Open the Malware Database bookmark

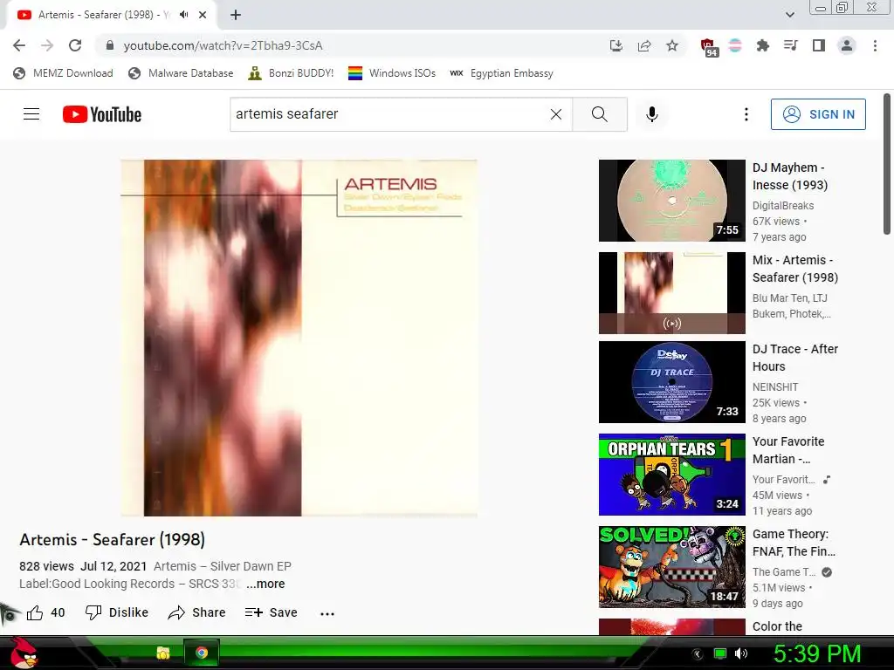point(182,73)
